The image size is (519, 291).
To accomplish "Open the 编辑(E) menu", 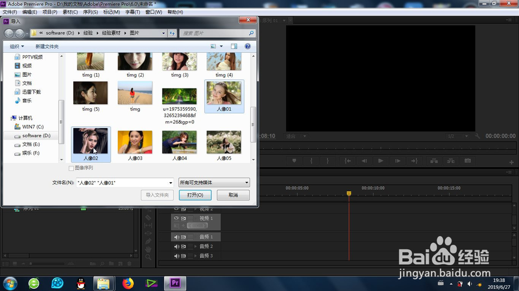I will tap(30, 12).
